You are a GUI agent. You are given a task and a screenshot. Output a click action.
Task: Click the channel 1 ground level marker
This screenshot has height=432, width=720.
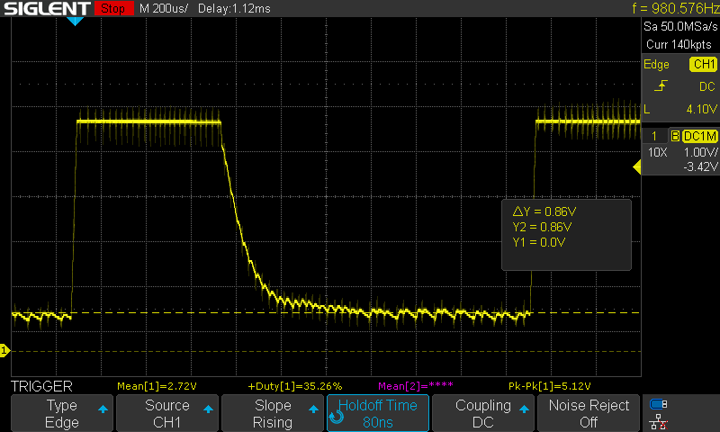[x=4, y=349]
